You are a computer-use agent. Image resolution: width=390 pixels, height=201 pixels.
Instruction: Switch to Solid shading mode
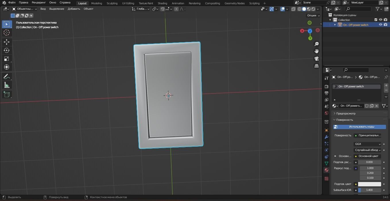(304, 9)
